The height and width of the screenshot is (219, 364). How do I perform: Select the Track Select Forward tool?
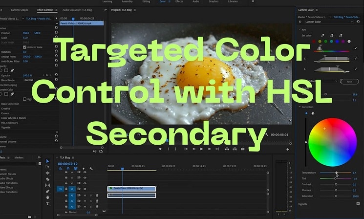pyautogui.click(x=47, y=167)
